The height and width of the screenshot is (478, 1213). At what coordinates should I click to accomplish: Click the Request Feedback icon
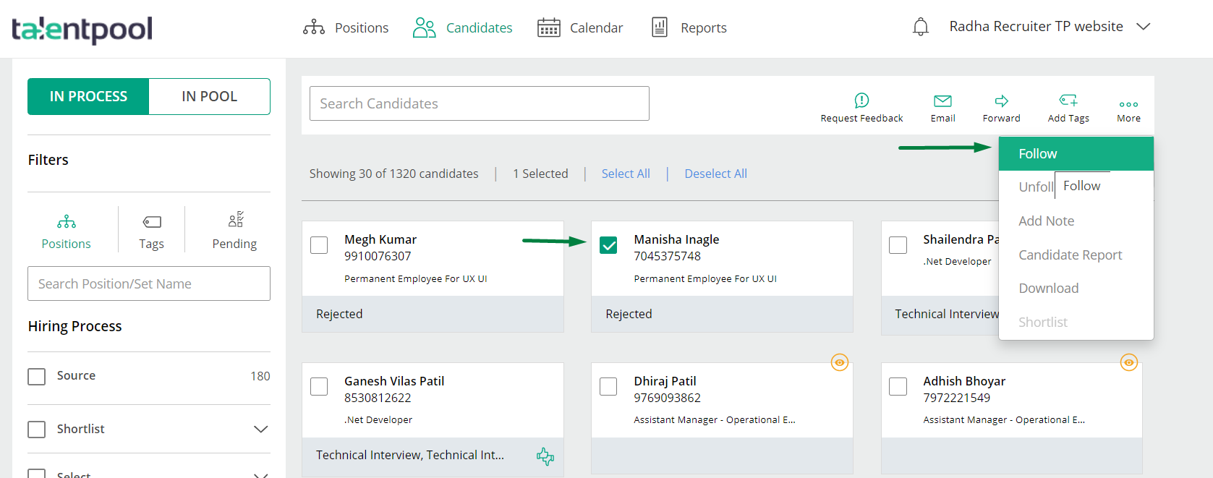861,101
